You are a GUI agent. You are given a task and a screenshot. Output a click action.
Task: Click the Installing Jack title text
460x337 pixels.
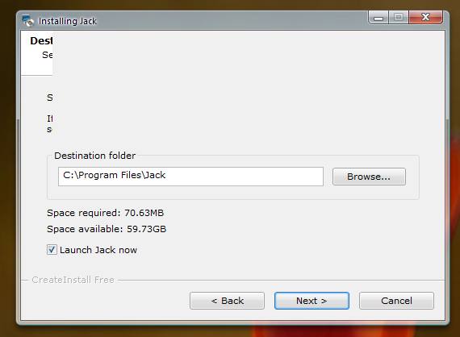click(68, 21)
